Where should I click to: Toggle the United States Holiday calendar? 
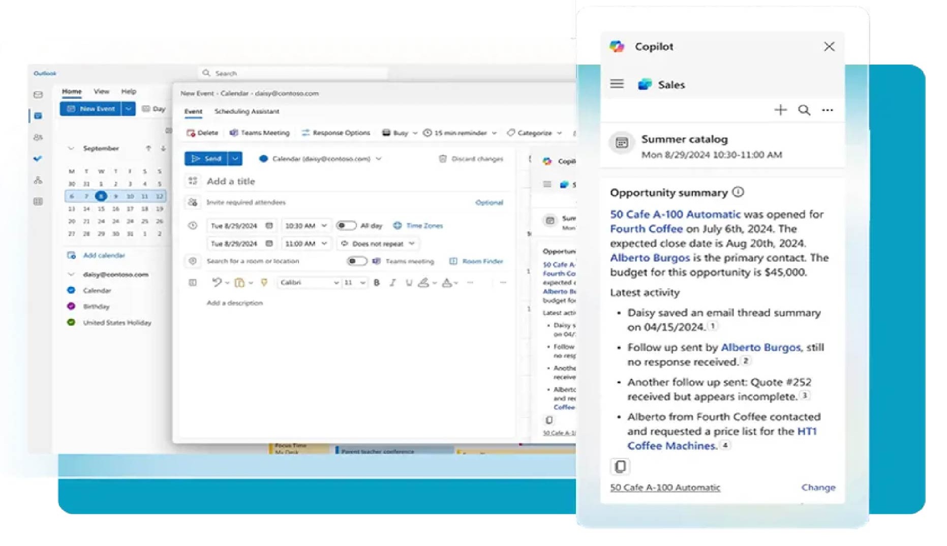tap(71, 322)
